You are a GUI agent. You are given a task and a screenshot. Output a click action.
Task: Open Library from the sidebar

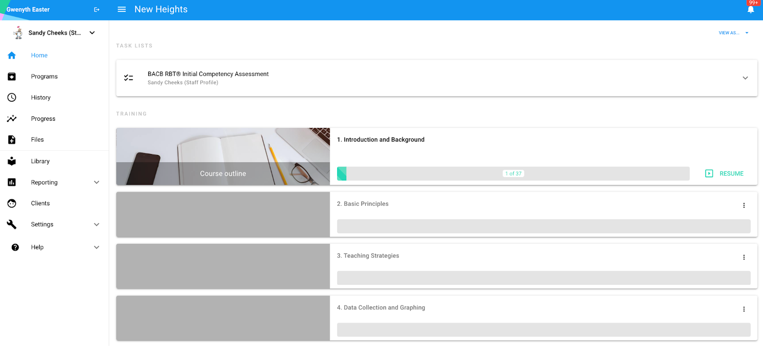(40, 161)
